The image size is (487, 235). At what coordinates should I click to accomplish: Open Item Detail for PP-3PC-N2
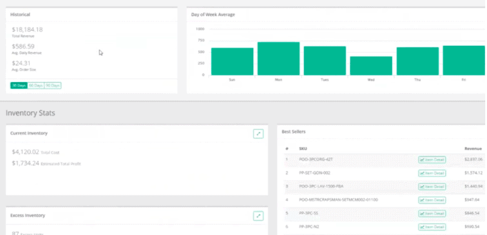[x=432, y=227]
